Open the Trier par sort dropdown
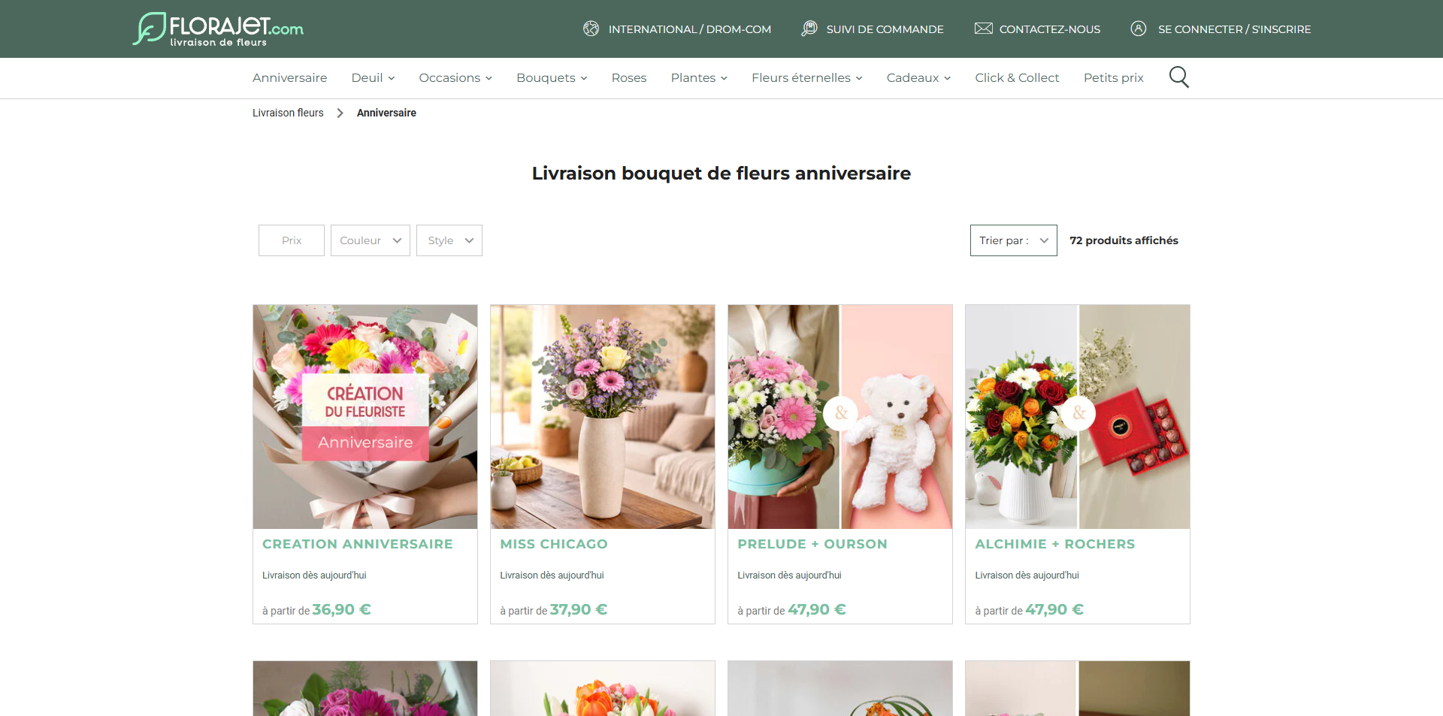This screenshot has height=716, width=1443. pos(1013,240)
